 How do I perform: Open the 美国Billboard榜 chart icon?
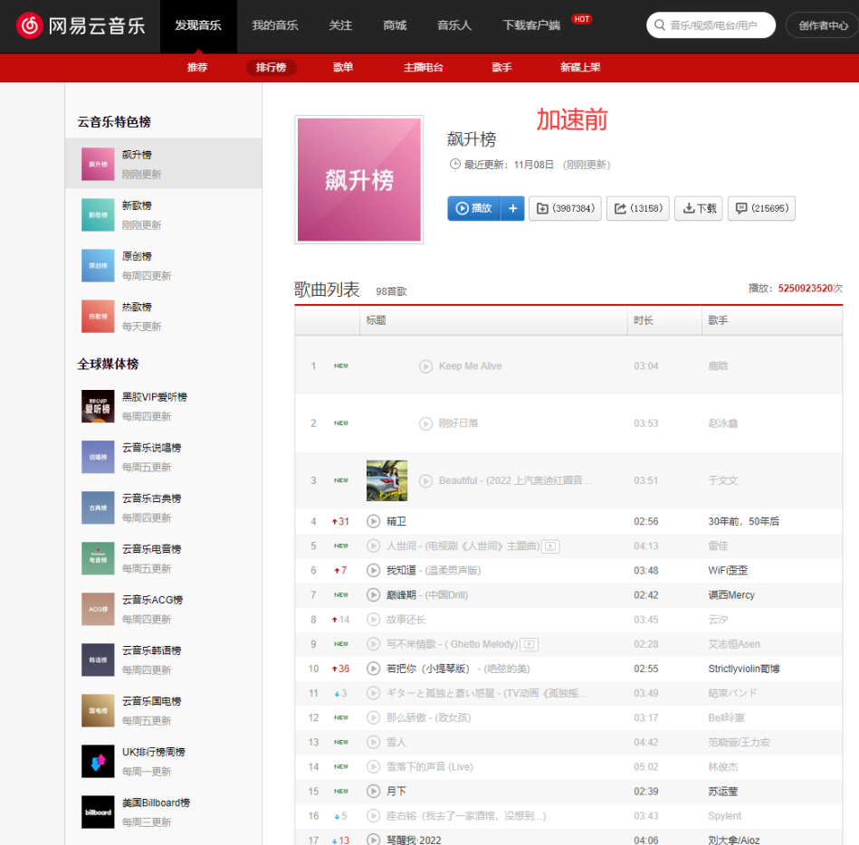pyautogui.click(x=98, y=812)
